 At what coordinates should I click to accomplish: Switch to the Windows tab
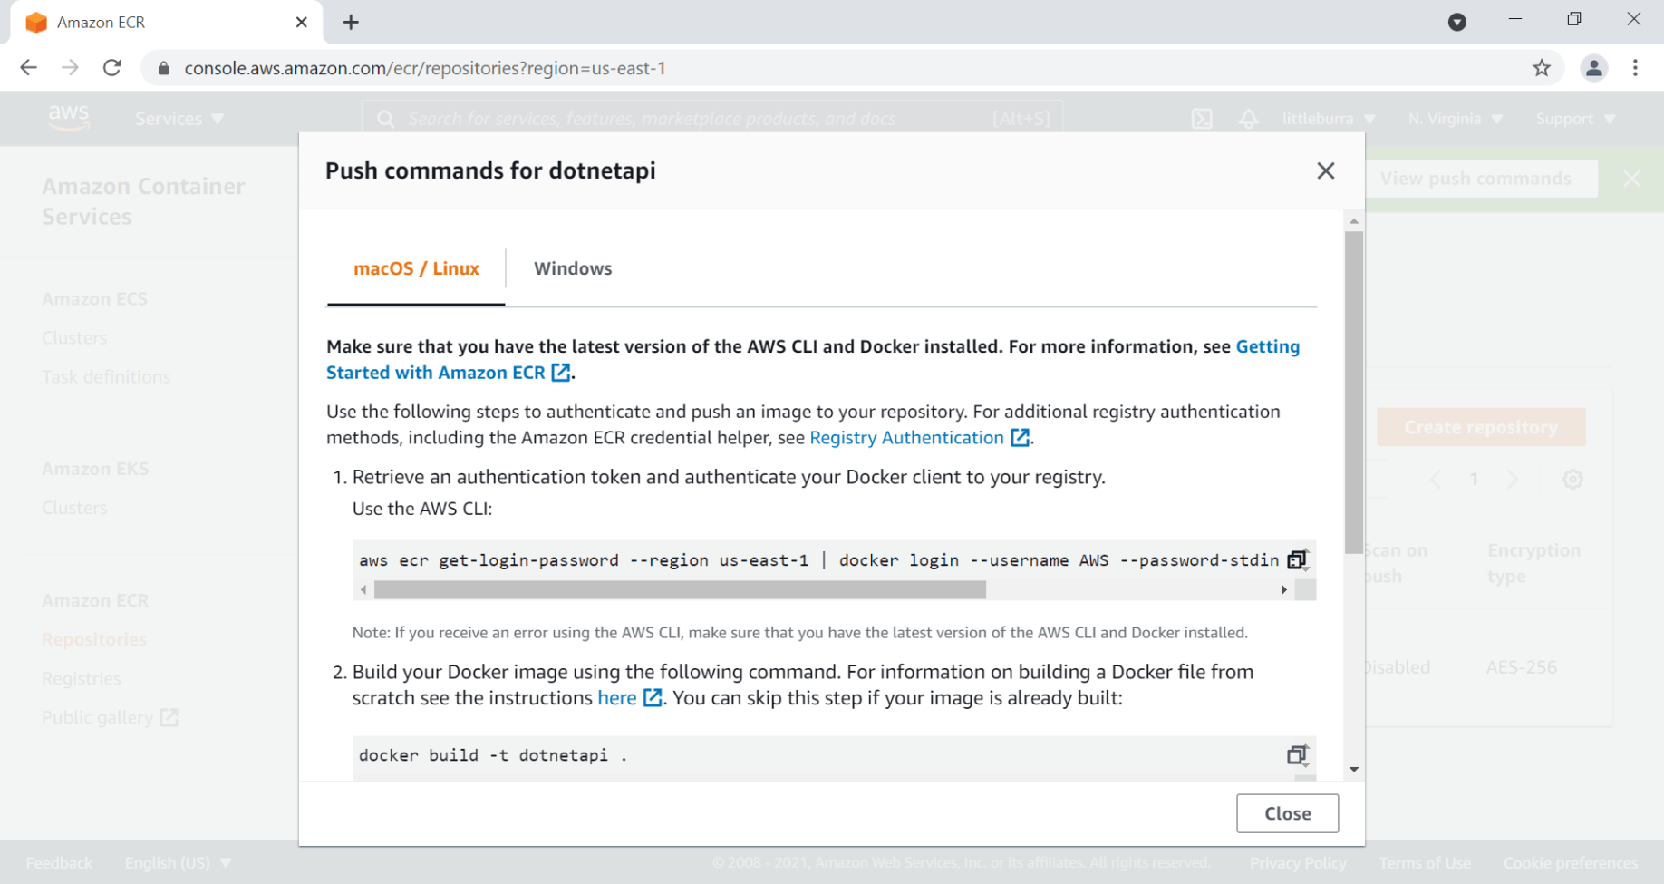(573, 268)
